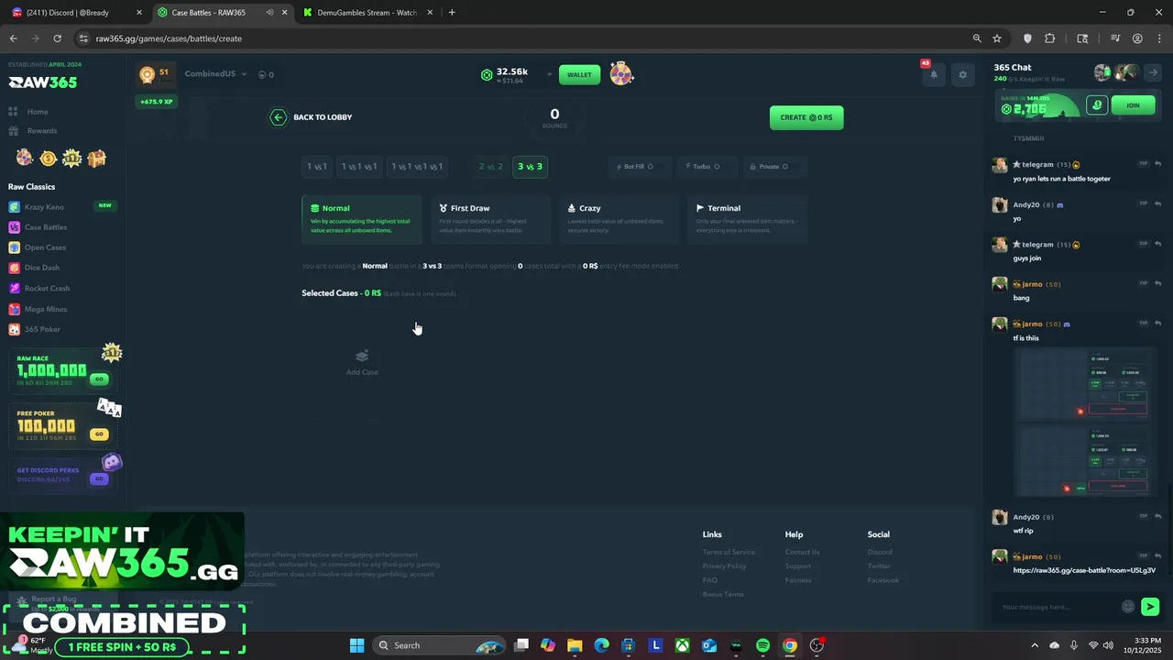Viewport: 1173px width, 660px height.
Task: Click Add Case to pick cases
Action: (x=362, y=362)
